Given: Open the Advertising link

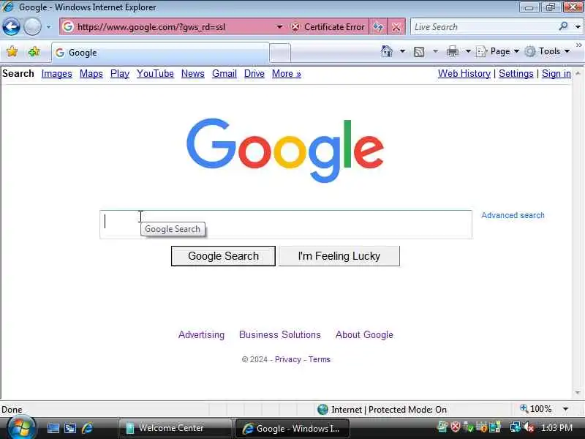Looking at the screenshot, I should click(202, 335).
